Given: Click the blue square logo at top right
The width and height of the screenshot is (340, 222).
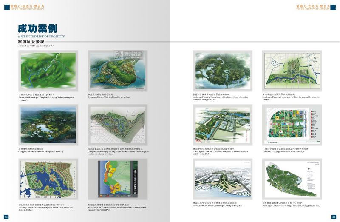Looking at the screenshot, I should [x=334, y=7].
